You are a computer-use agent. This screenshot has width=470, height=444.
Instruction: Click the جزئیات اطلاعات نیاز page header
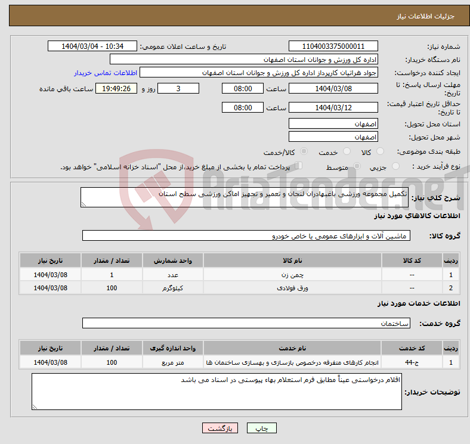(x=425, y=16)
